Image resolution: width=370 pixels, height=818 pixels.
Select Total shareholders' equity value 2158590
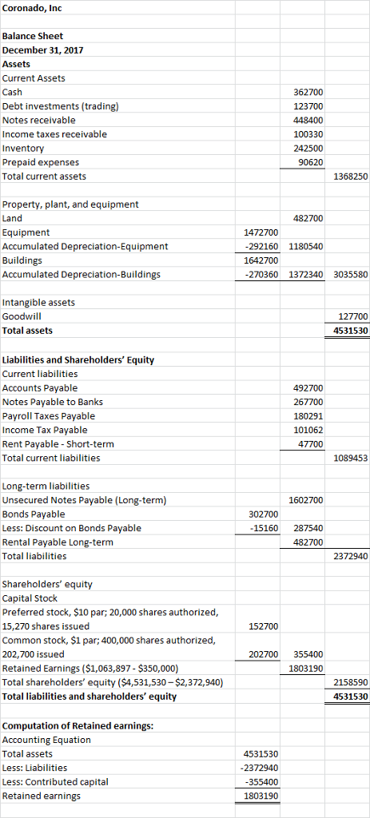350,682
